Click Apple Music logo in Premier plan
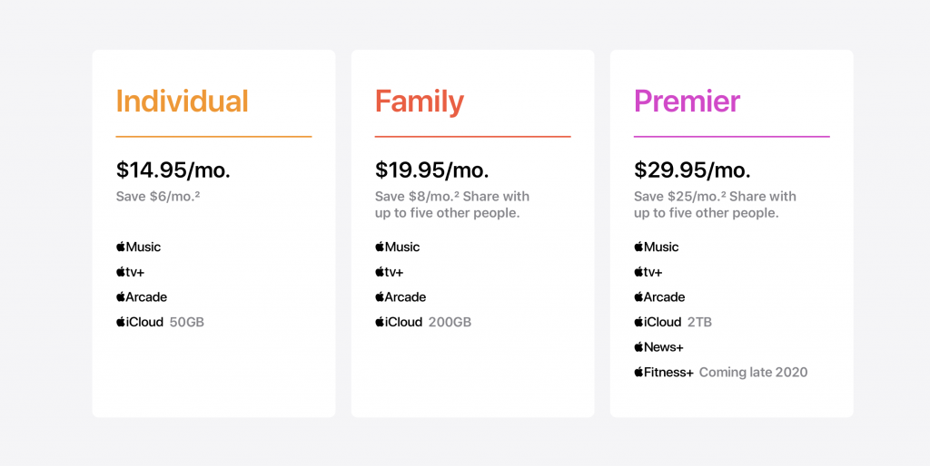 [x=656, y=247]
